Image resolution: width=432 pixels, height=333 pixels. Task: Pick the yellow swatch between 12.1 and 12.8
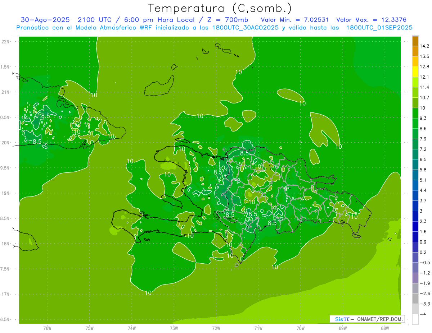pyautogui.click(x=415, y=72)
